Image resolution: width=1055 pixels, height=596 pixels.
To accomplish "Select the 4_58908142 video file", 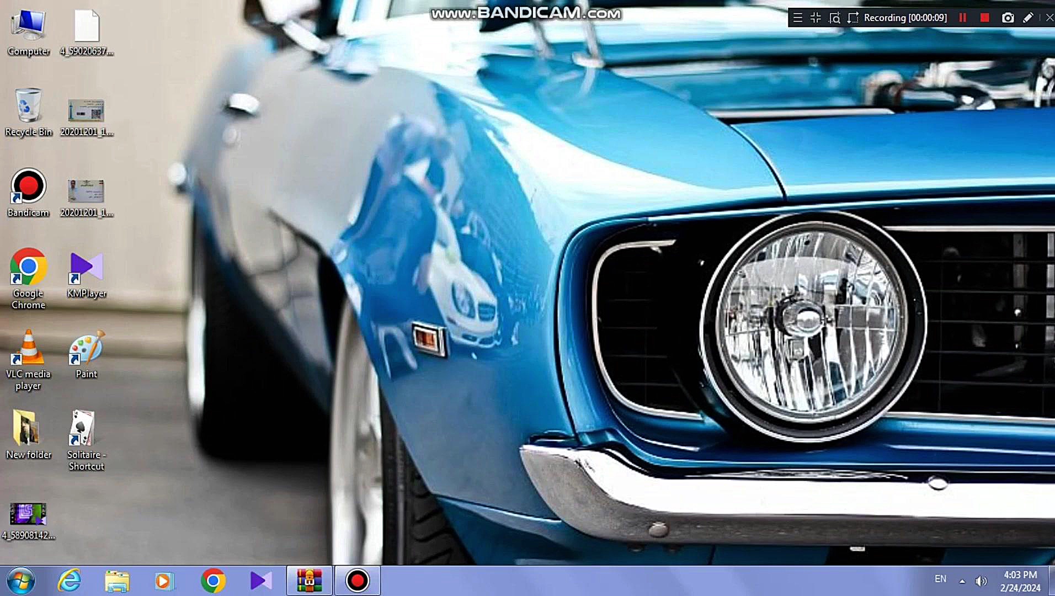I will click(29, 521).
